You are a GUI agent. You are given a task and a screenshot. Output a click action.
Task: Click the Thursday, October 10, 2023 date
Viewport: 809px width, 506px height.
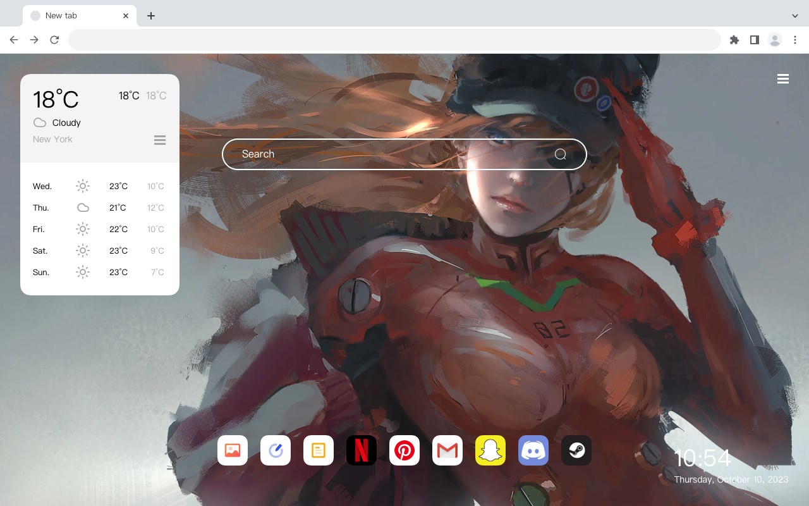[731, 479]
